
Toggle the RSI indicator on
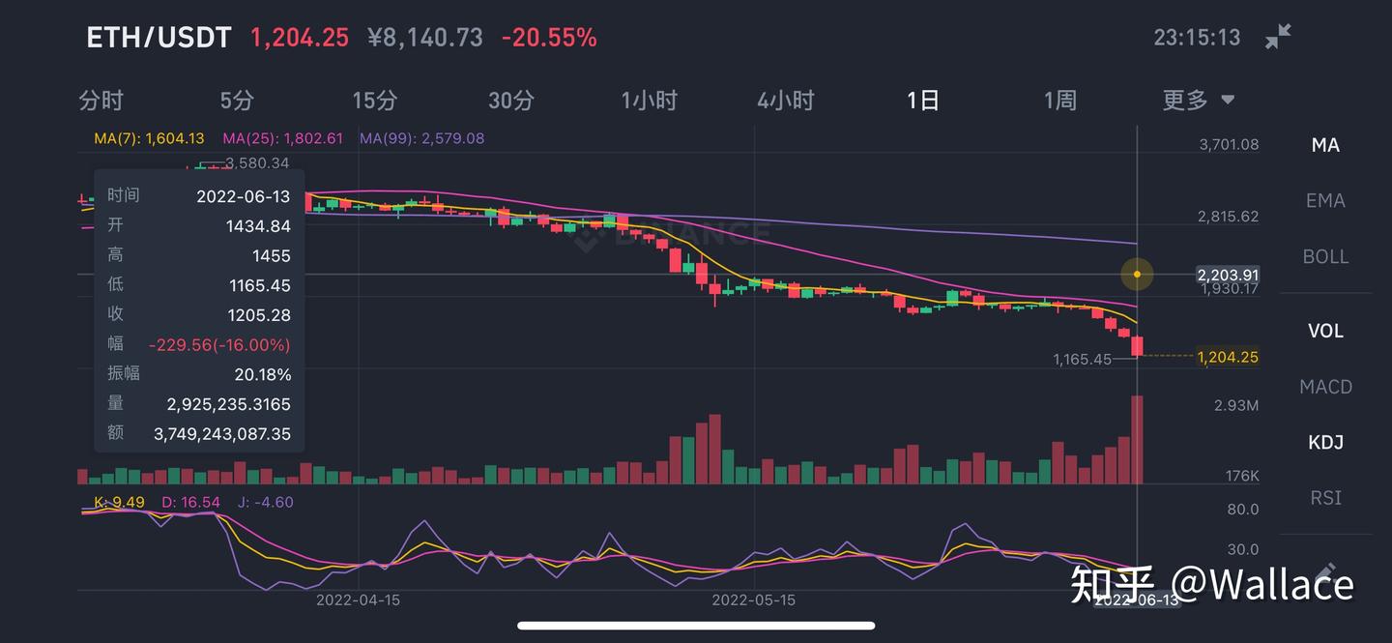(1325, 497)
